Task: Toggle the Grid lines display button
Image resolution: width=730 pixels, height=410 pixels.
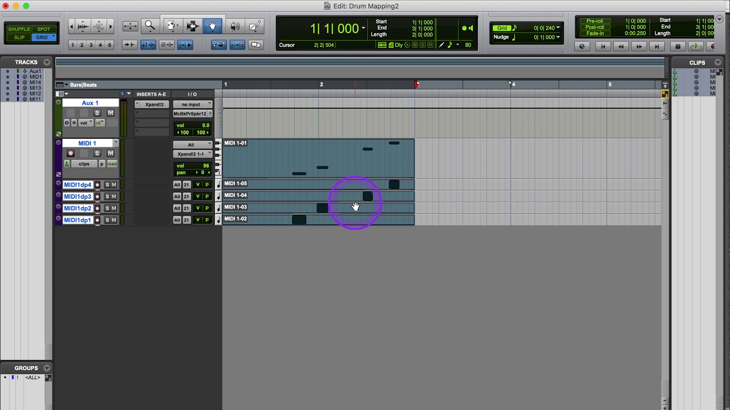Action: [502, 28]
